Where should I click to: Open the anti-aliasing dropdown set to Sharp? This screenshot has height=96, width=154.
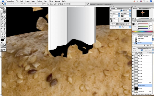point(127,27)
